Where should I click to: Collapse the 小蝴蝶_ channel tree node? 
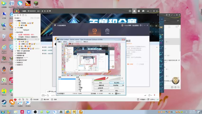point(15,21)
